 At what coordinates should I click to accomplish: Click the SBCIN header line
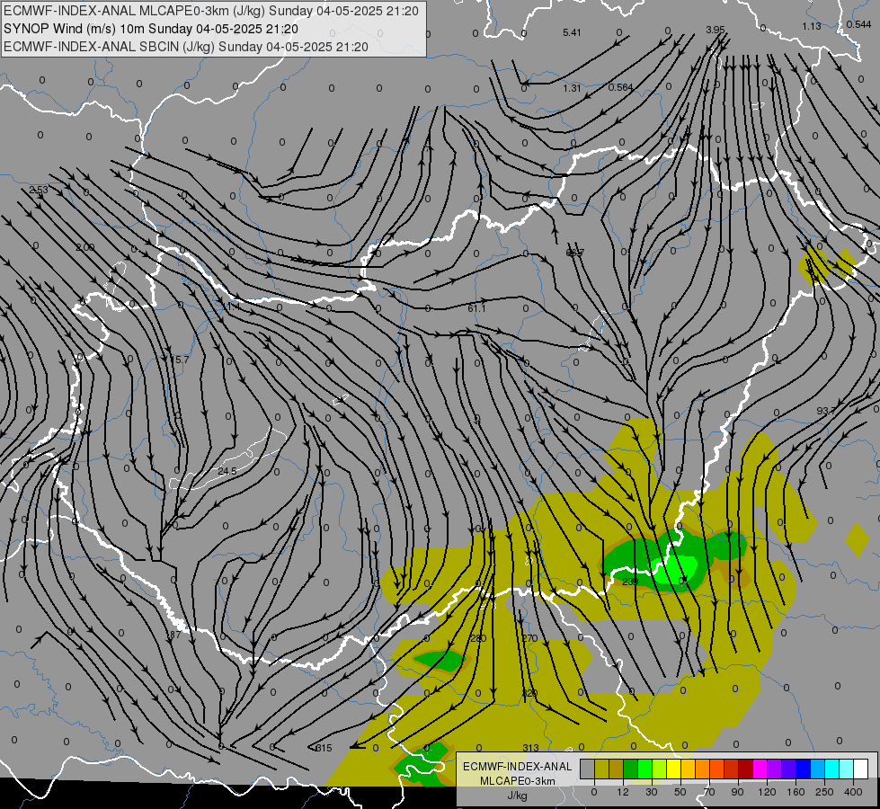186,47
